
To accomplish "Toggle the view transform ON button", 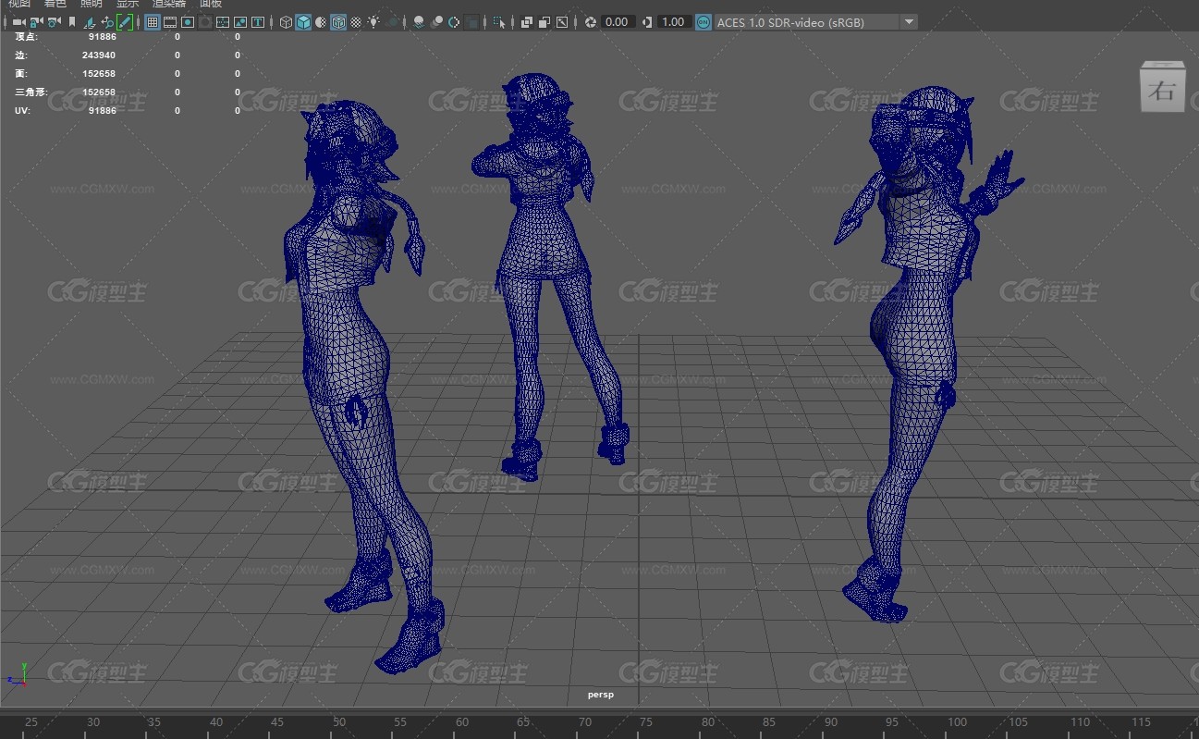I will pos(703,21).
